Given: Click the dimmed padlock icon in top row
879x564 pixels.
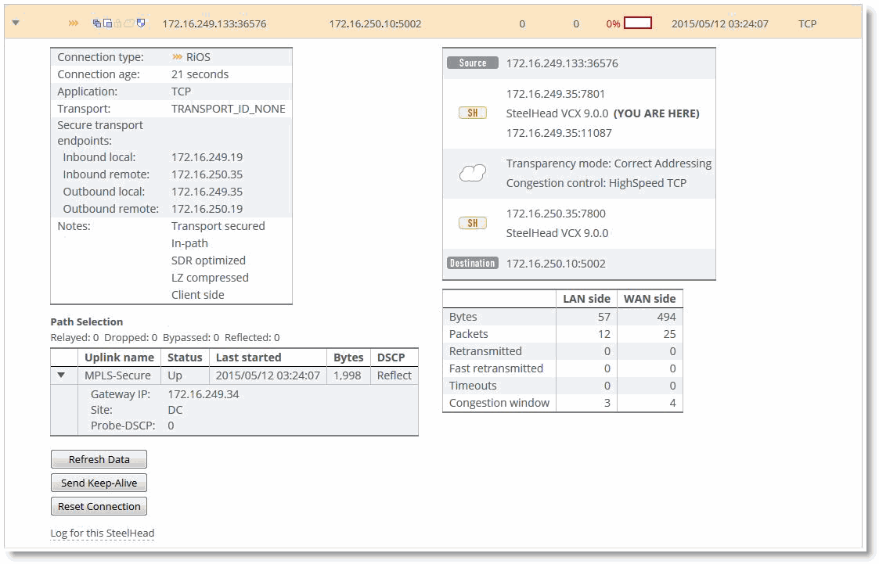Looking at the screenshot, I should pyautogui.click(x=119, y=23).
